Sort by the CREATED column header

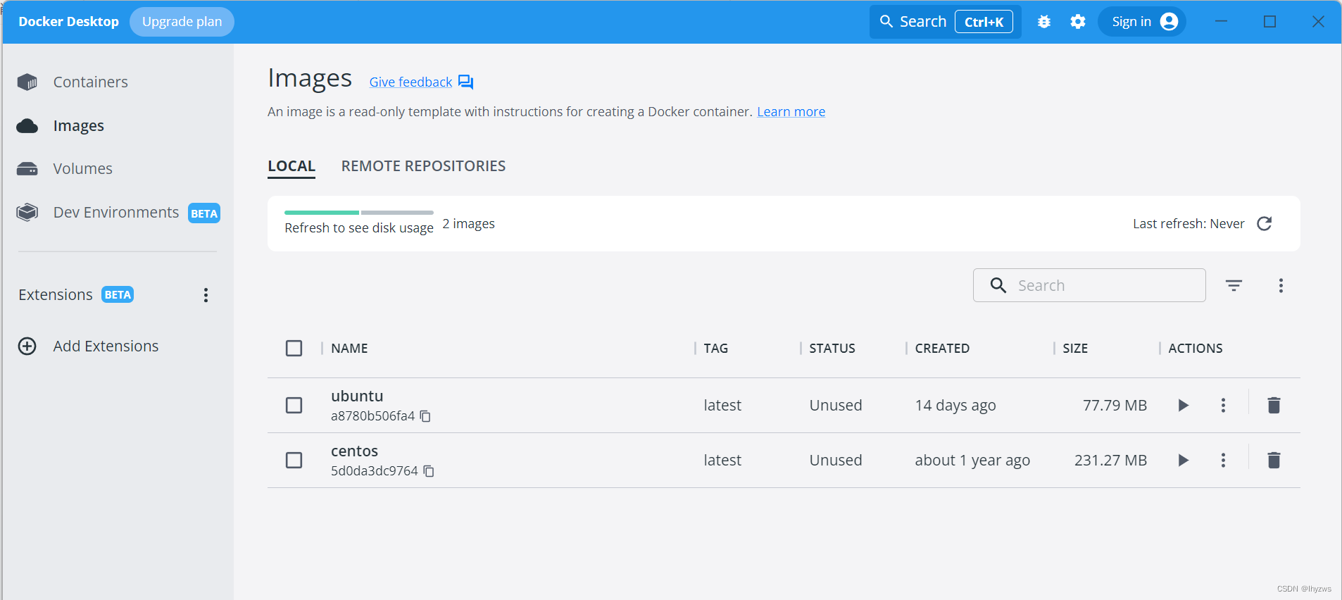(x=942, y=349)
